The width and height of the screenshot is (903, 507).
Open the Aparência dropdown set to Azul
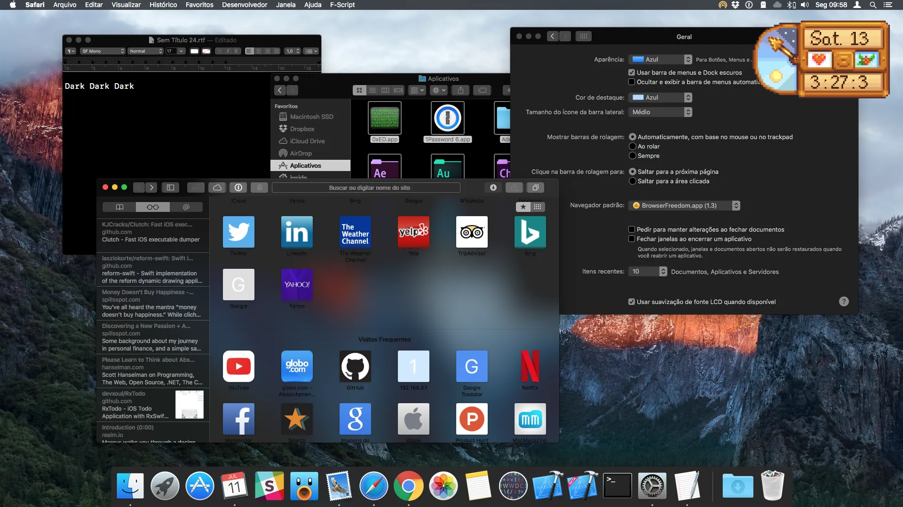point(660,59)
